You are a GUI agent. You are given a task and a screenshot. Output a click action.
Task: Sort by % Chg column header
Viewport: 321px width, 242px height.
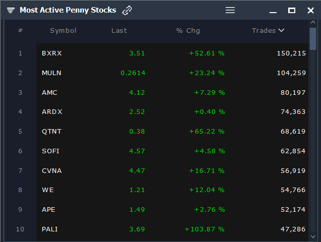tap(188, 31)
